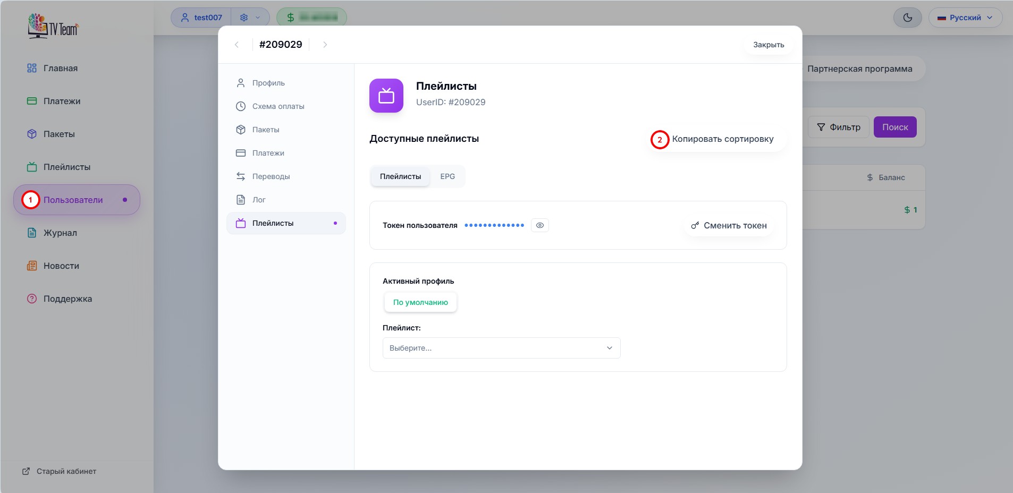Open the Выберите playlist dropdown

501,348
